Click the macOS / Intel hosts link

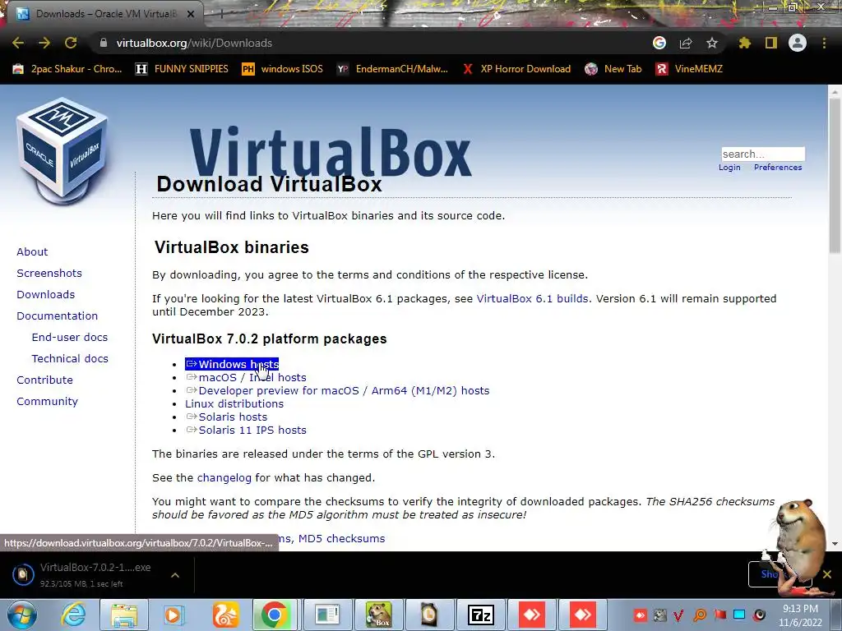coord(246,378)
